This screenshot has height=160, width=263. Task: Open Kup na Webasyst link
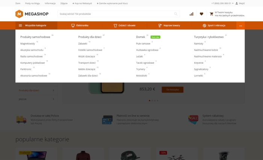tap(82, 3)
